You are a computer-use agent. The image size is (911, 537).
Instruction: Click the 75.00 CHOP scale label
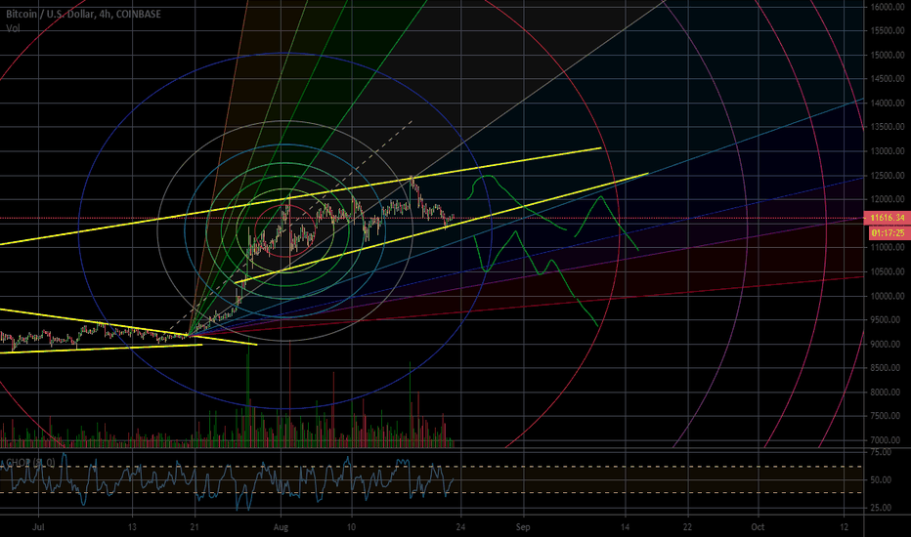[x=881, y=452]
